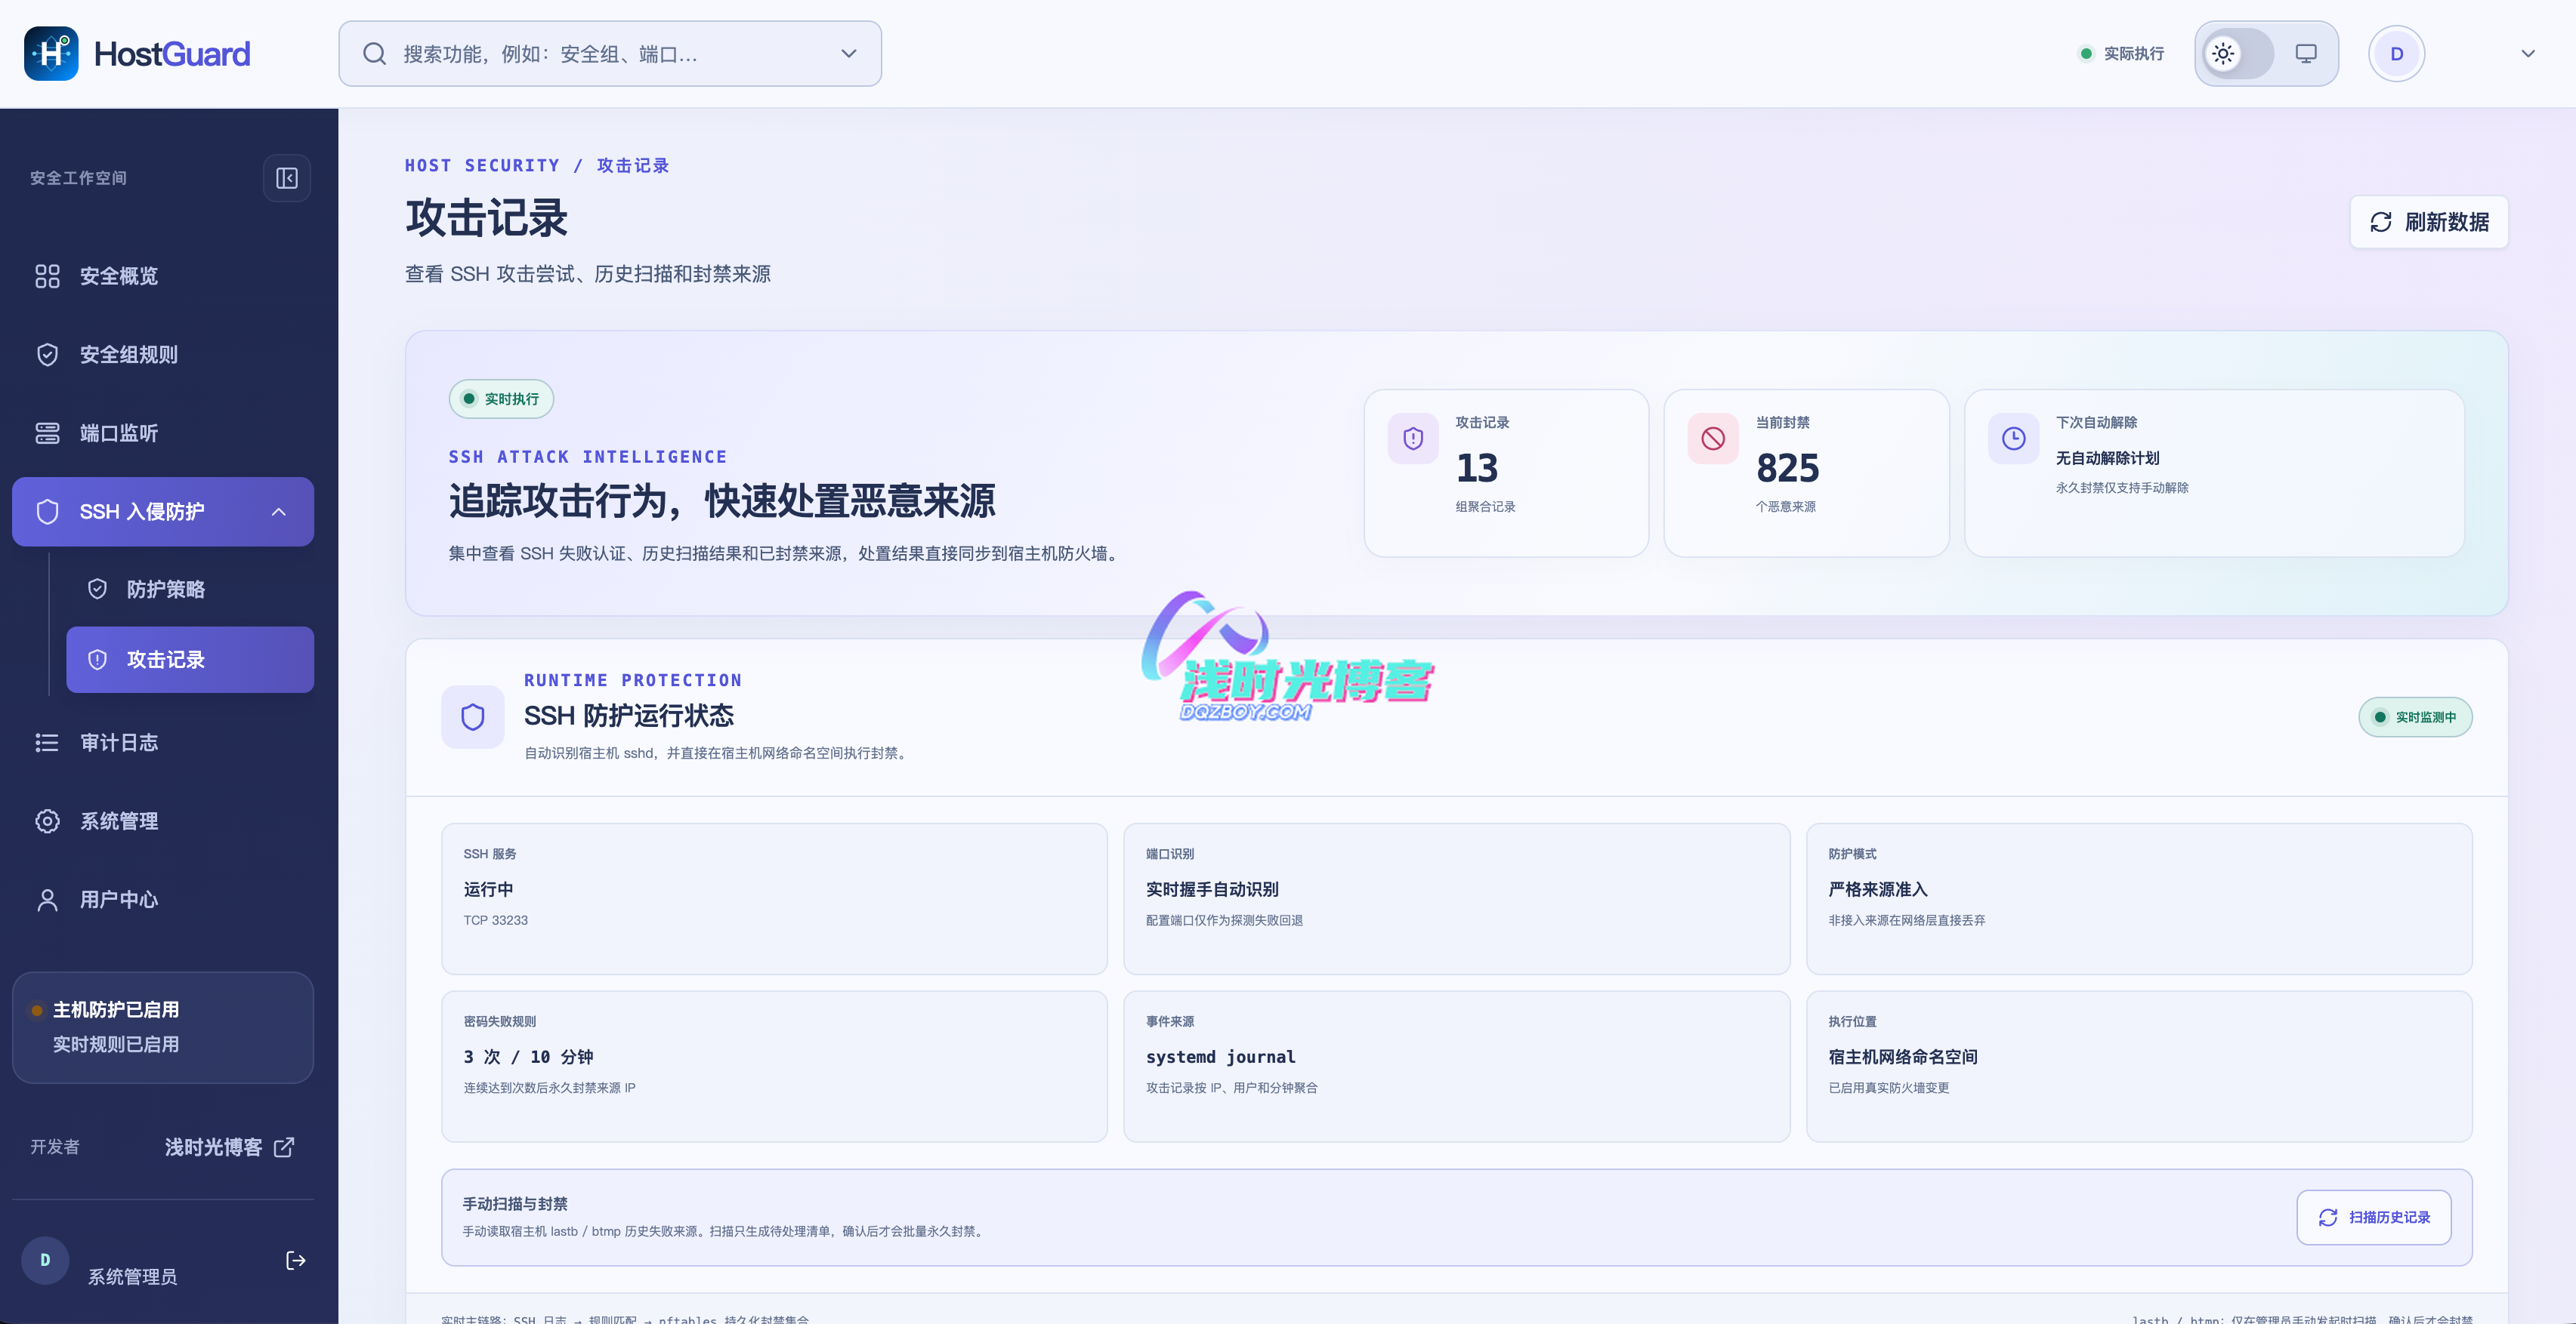Viewport: 2576px width, 1324px height.
Task: Click the 825 blocked sources value
Action: [x=1788, y=468]
